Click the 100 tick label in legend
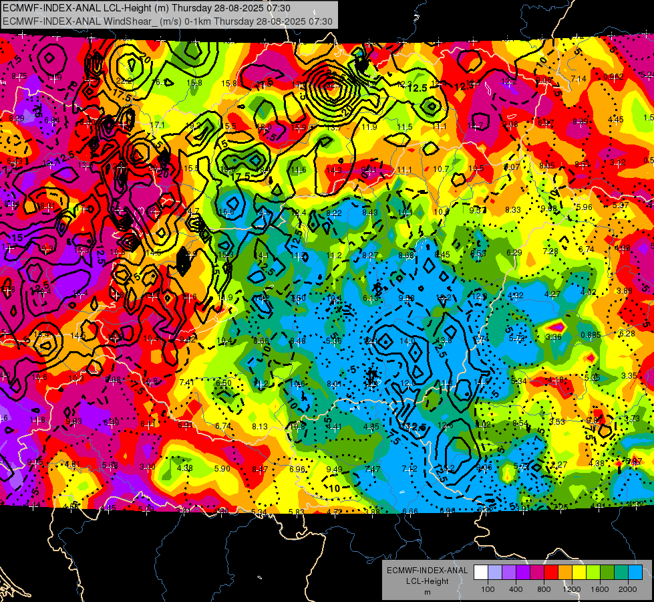 488,589
